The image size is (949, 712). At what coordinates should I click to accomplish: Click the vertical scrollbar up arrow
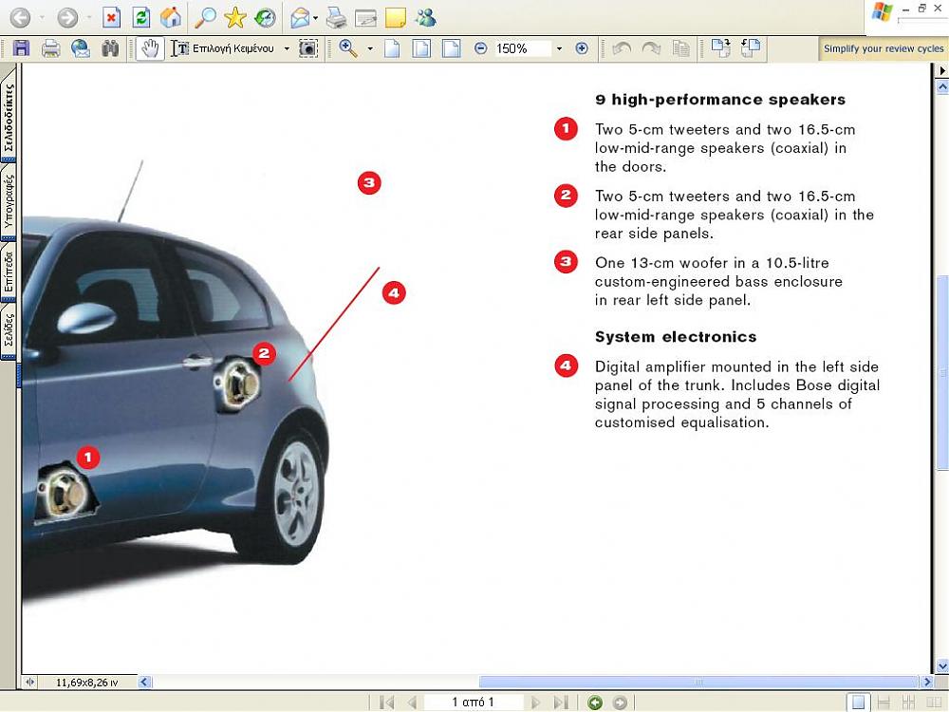pos(942,87)
